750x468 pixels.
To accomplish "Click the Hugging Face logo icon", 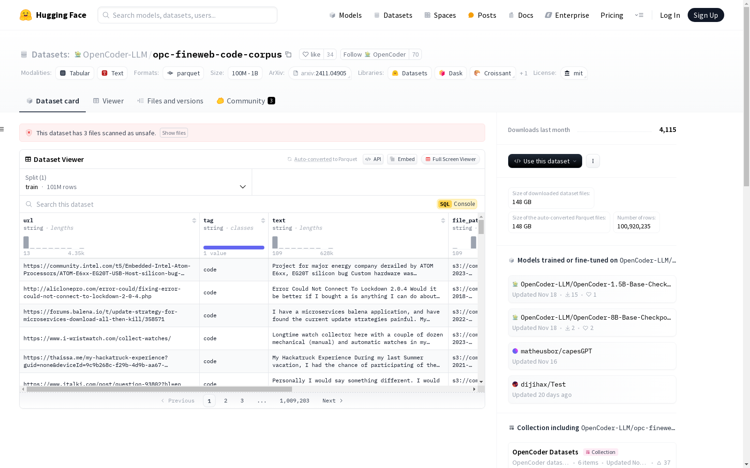I will (x=26, y=15).
